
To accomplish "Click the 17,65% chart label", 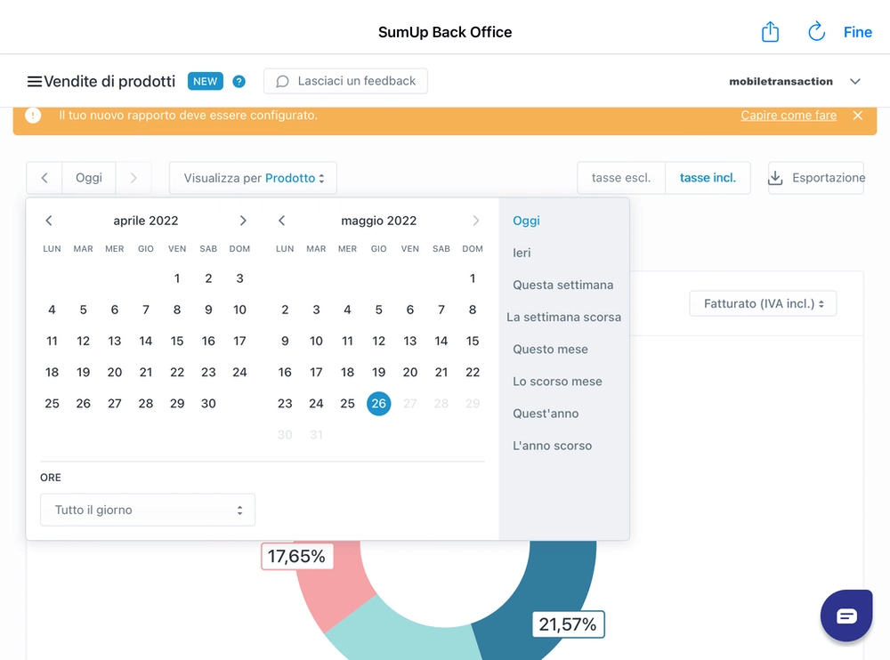I will [x=297, y=556].
